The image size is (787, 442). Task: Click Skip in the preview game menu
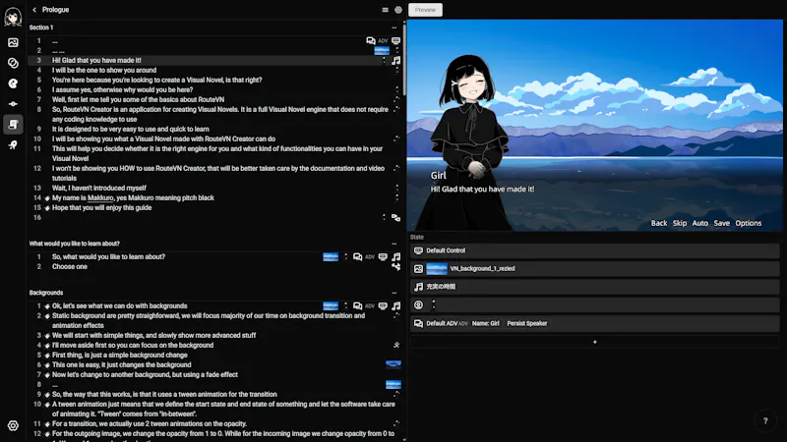point(680,223)
